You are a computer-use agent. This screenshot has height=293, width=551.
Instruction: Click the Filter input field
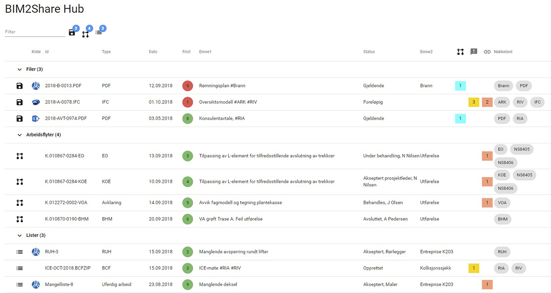click(x=35, y=32)
